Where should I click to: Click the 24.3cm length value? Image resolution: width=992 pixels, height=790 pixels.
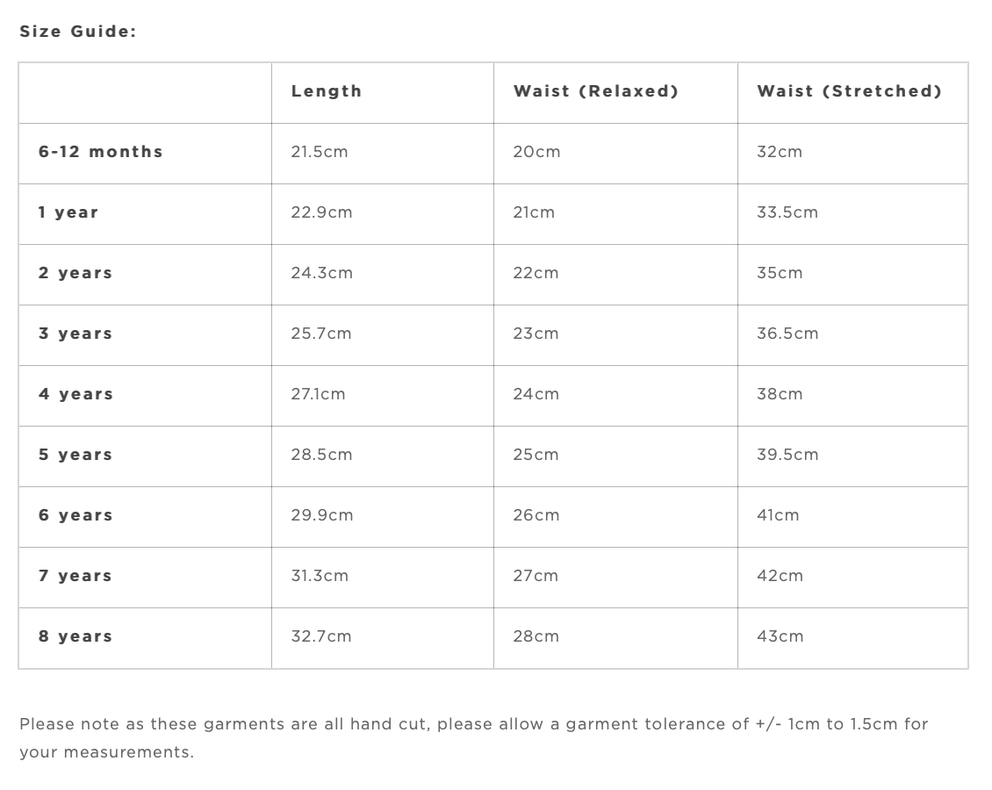(x=322, y=273)
